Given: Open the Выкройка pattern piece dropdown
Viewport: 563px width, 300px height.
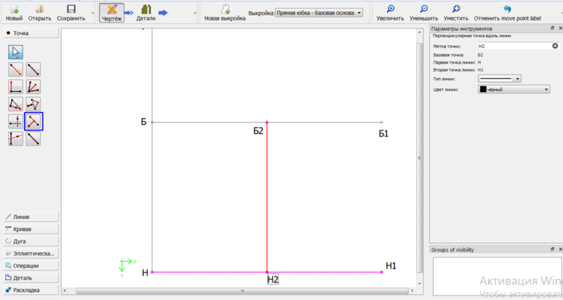Looking at the screenshot, I should 319,13.
